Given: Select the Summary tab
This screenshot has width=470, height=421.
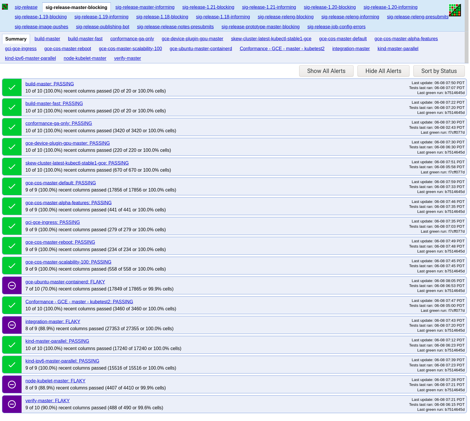Looking at the screenshot, I should point(16,39).
